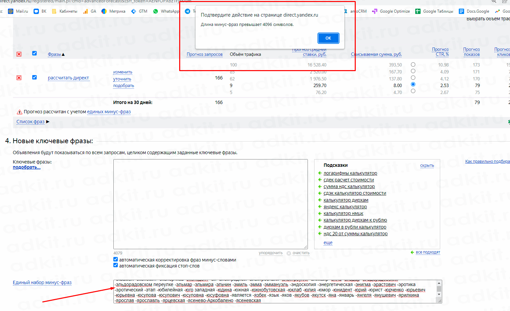Click the round X icon beside 'очистить'
The image size is (510, 311).
point(289,253)
